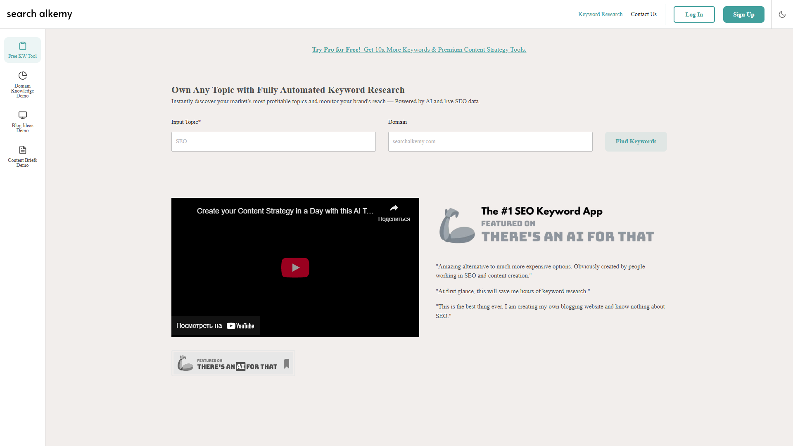Open Contact Us nav link
The image size is (793, 446).
click(643, 14)
